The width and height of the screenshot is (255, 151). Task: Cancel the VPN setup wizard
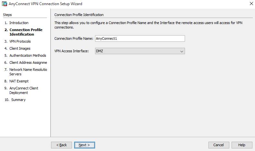tap(219, 145)
